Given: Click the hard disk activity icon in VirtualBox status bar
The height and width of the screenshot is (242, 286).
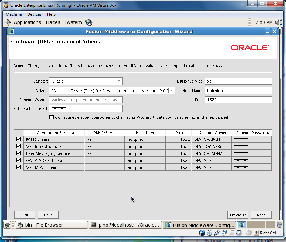Looking at the screenshot, I should (x=203, y=233).
